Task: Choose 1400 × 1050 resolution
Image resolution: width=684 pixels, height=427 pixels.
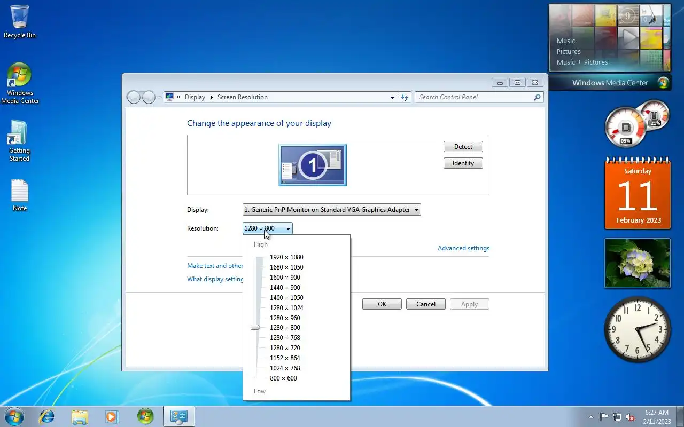Action: point(286,298)
